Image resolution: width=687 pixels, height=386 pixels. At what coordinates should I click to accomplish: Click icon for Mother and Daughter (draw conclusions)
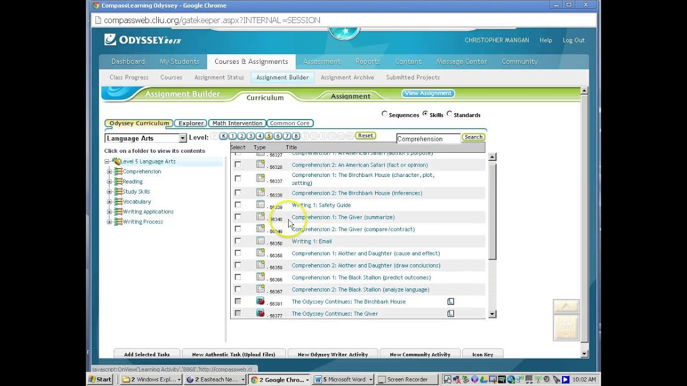tap(260, 265)
